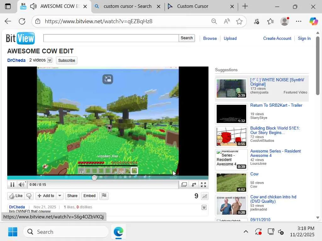Open Settings and more menu

coord(299,21)
